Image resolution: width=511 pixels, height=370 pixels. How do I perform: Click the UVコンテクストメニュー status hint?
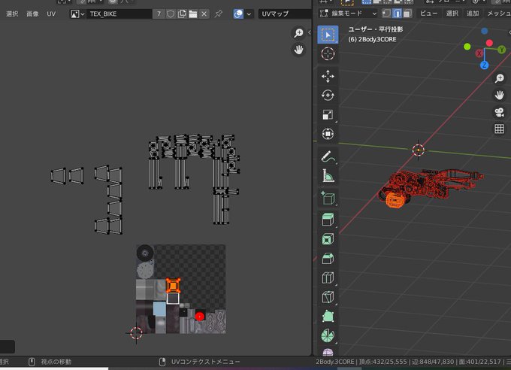tap(206, 362)
